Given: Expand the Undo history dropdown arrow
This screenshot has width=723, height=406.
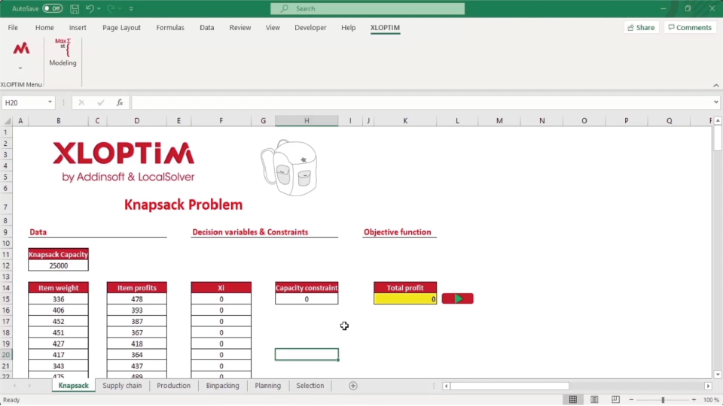Looking at the screenshot, I should point(99,8).
